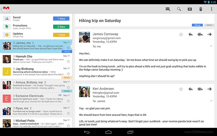The height and width of the screenshot is (136, 217).
Task: Open the search magnifier
Action: (179, 9)
